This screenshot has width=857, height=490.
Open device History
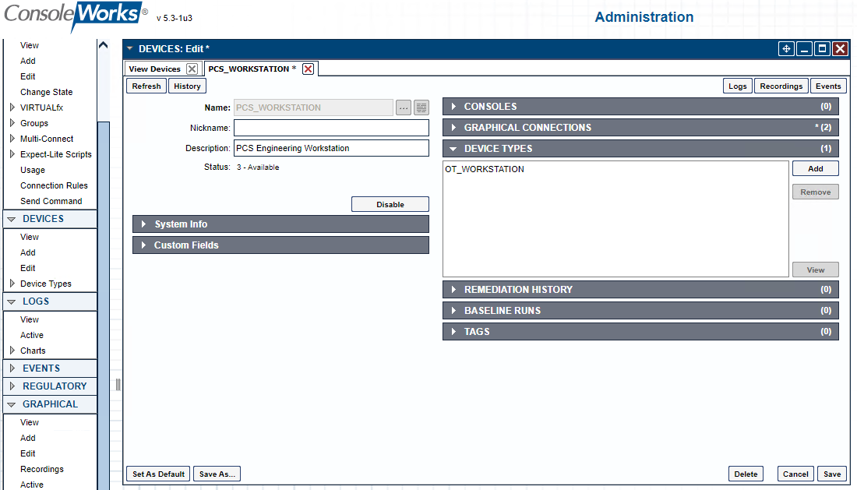(187, 86)
